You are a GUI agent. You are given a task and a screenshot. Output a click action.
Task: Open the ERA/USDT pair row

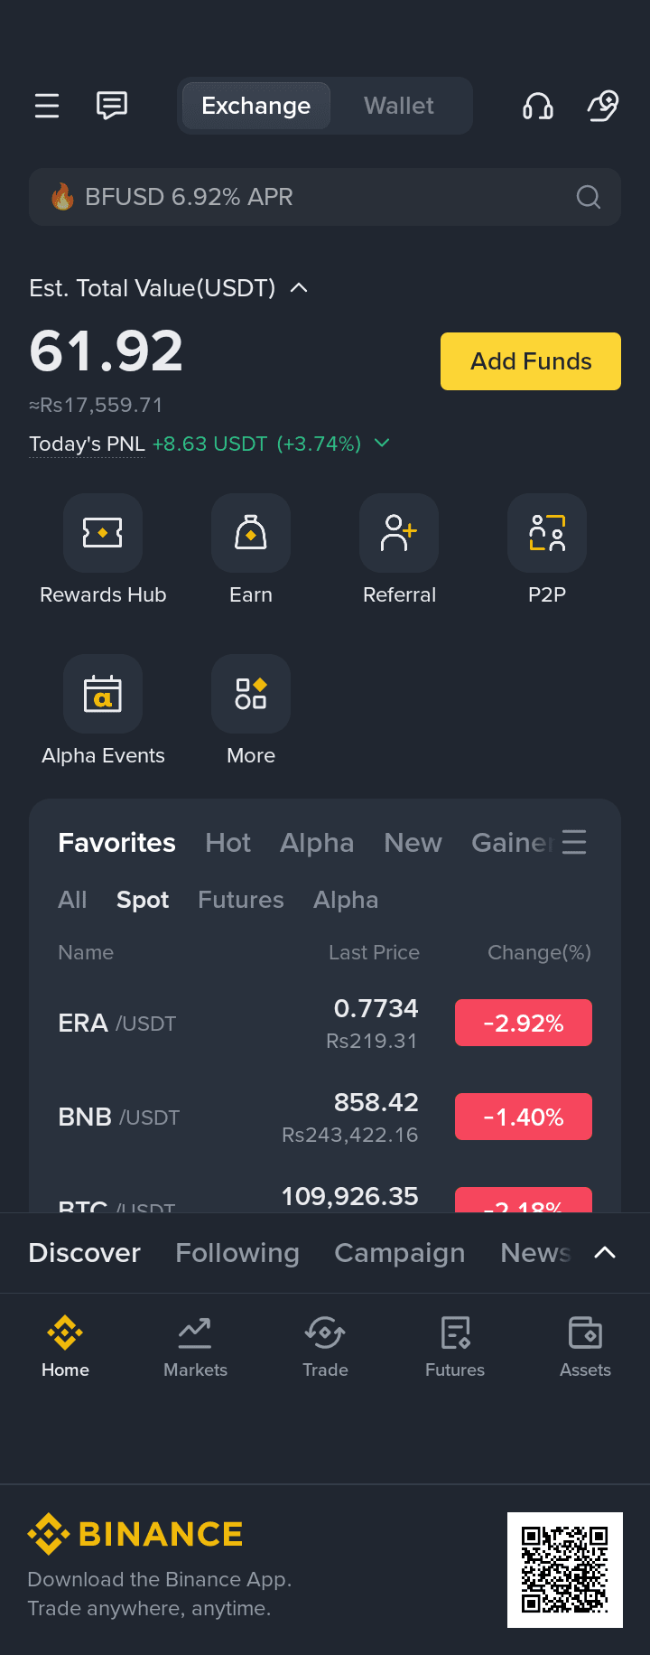click(x=325, y=1024)
